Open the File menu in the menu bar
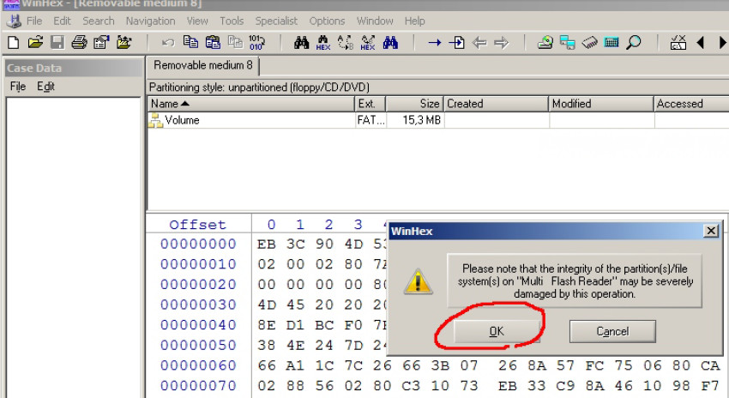 click(34, 21)
